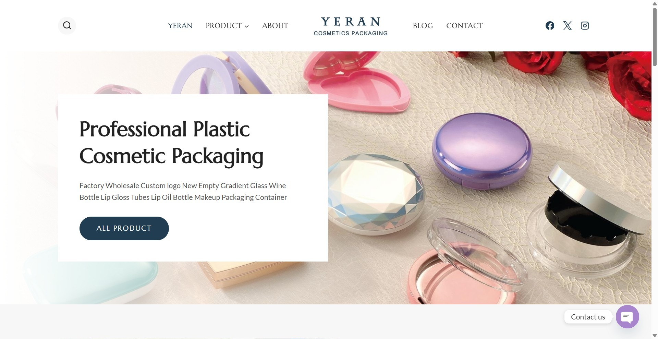Click the Contact us label
The image size is (658, 339).
coord(588,317)
